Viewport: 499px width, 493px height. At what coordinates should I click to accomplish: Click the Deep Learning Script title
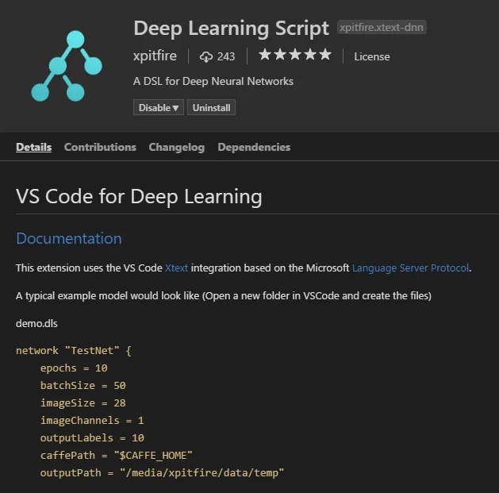coord(231,29)
